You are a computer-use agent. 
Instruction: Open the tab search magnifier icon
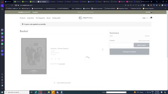[x=157, y=2]
